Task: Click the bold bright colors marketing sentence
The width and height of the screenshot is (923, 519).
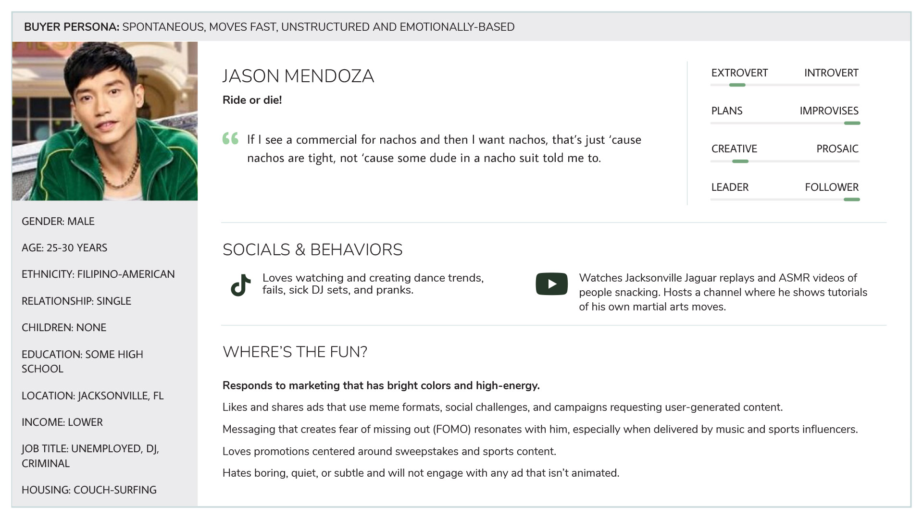Action: [381, 385]
